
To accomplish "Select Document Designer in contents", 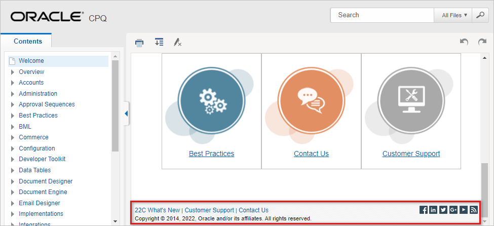I will [x=46, y=181].
